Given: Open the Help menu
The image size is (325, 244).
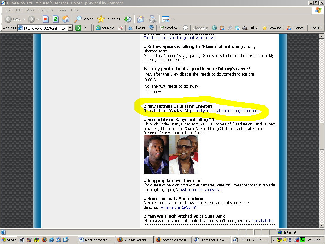Looking at the screenshot, I should click(x=74, y=10).
